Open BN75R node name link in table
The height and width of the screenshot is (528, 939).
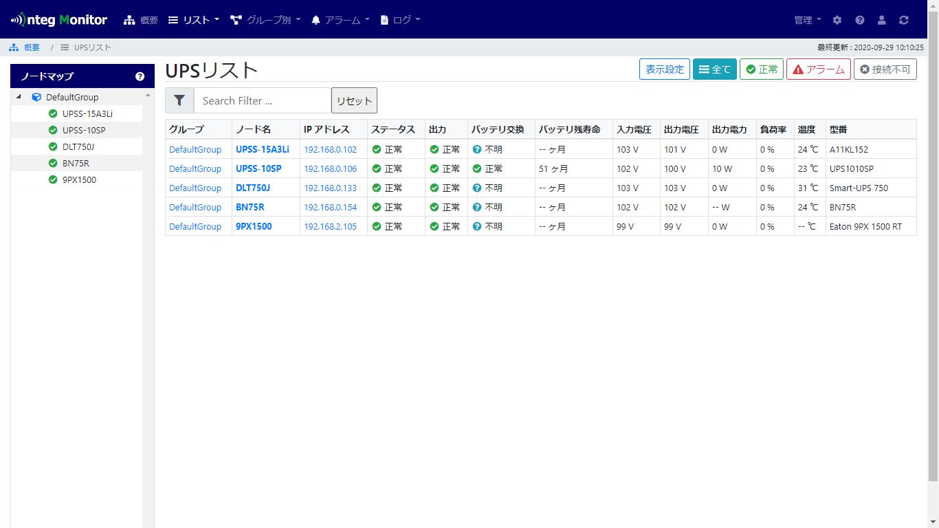[x=250, y=207]
